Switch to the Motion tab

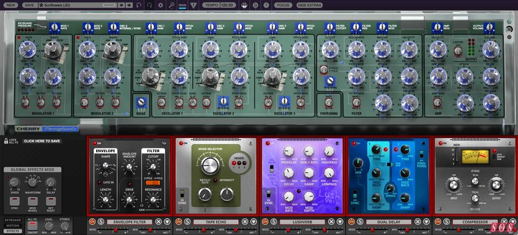tap(13, 226)
